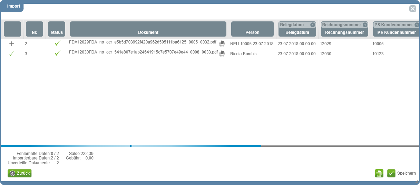Image resolution: width=420 pixels, height=185 pixels.
Task: Open PS Kundennummer column mapping dropdown
Action: click(417, 25)
